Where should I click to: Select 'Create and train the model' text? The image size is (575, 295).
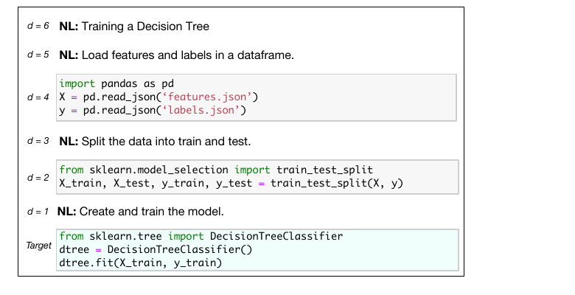pyautogui.click(x=151, y=212)
